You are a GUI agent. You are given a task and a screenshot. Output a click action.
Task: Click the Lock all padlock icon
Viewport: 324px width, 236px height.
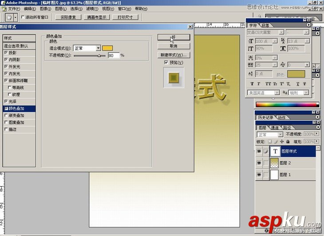[288, 141]
